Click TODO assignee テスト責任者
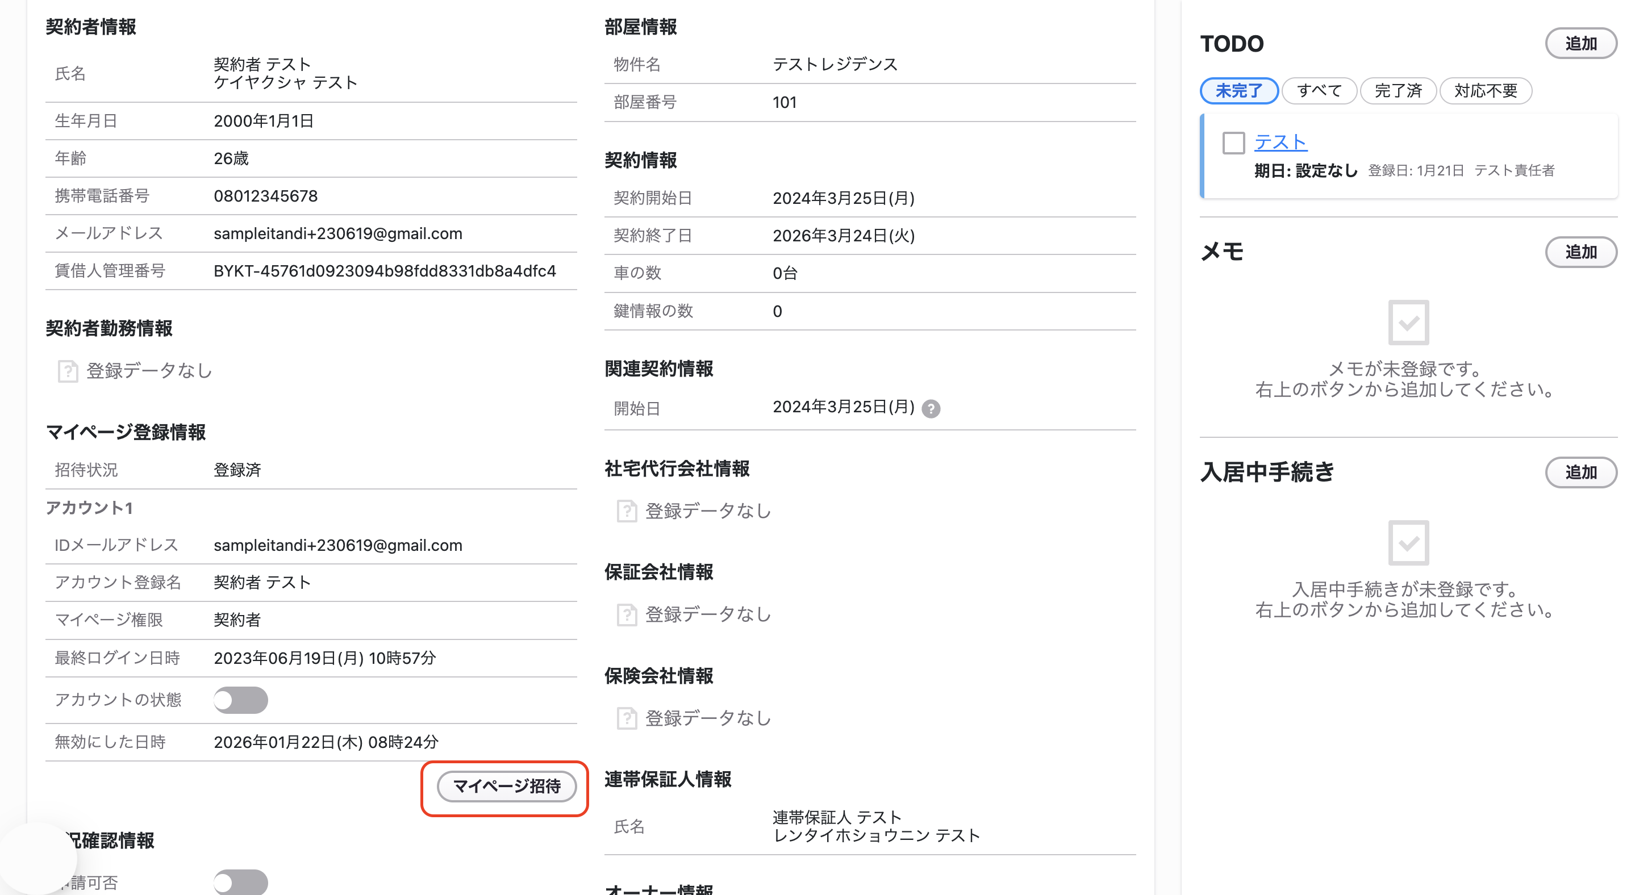Viewport: 1635px width, 895px height. click(x=1514, y=170)
